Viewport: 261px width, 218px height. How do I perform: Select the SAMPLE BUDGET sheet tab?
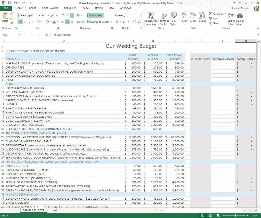click(x=33, y=210)
